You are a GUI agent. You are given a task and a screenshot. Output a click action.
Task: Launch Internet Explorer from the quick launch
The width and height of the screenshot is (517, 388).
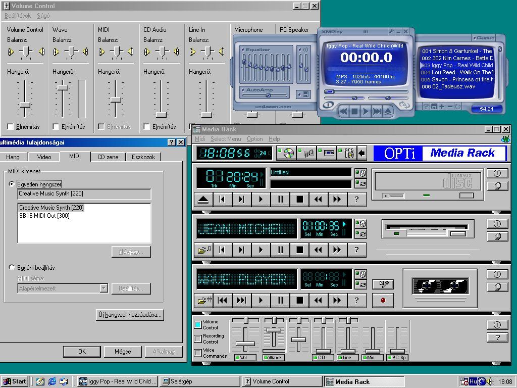pos(52,381)
